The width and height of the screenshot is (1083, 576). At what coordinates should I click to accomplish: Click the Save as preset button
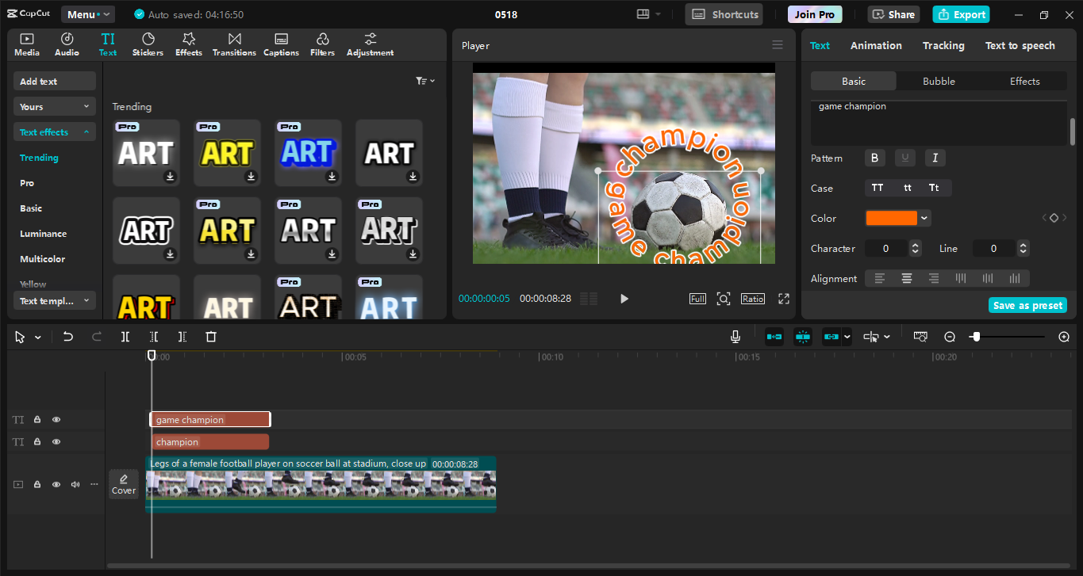[1027, 304]
